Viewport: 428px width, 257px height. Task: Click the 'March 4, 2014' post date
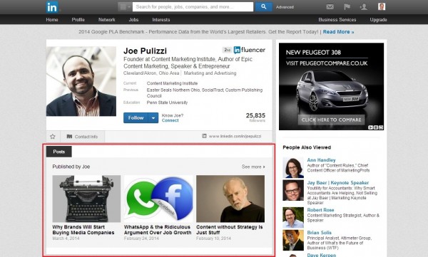pos(66,238)
